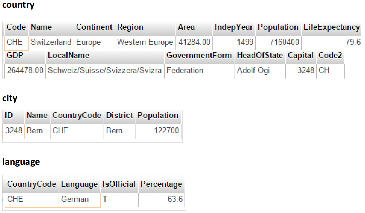
Task: Click the LifeExpectancy column header
Action: click(331, 27)
